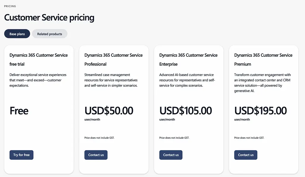The width and height of the screenshot is (305, 177).
Task: Switch to Related products tab
Action: 49,34
